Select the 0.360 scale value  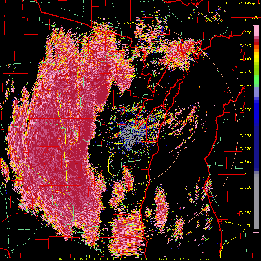(x=246, y=187)
